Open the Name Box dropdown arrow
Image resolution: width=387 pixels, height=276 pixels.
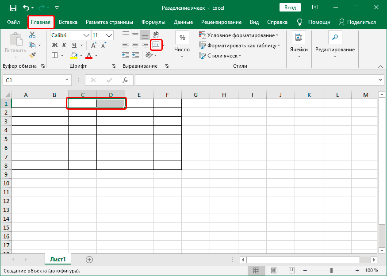[67, 80]
